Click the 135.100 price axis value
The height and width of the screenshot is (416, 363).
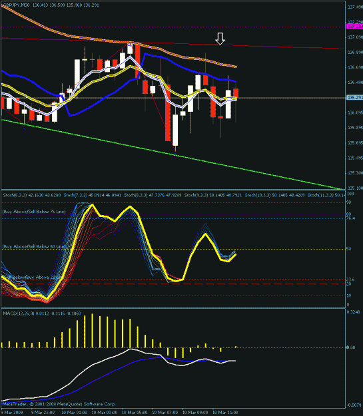click(x=355, y=188)
